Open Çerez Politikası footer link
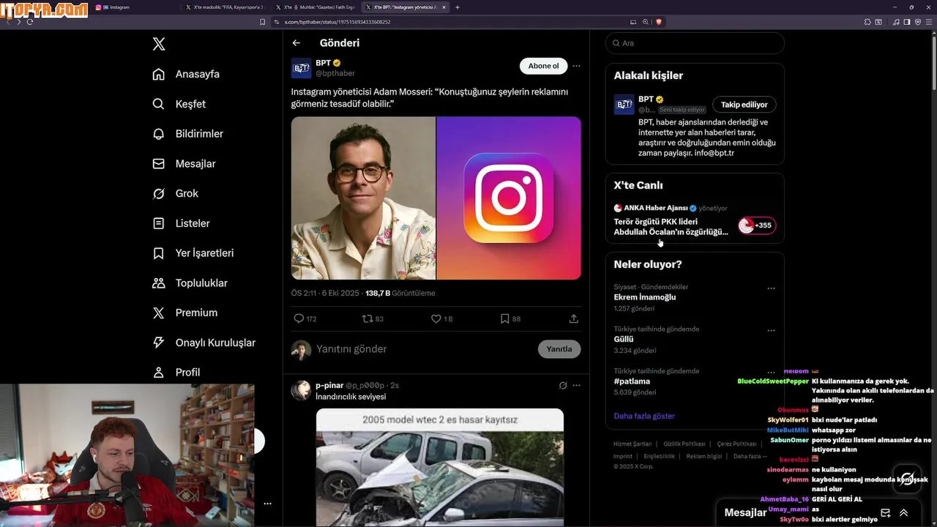The width and height of the screenshot is (937, 527). point(736,444)
